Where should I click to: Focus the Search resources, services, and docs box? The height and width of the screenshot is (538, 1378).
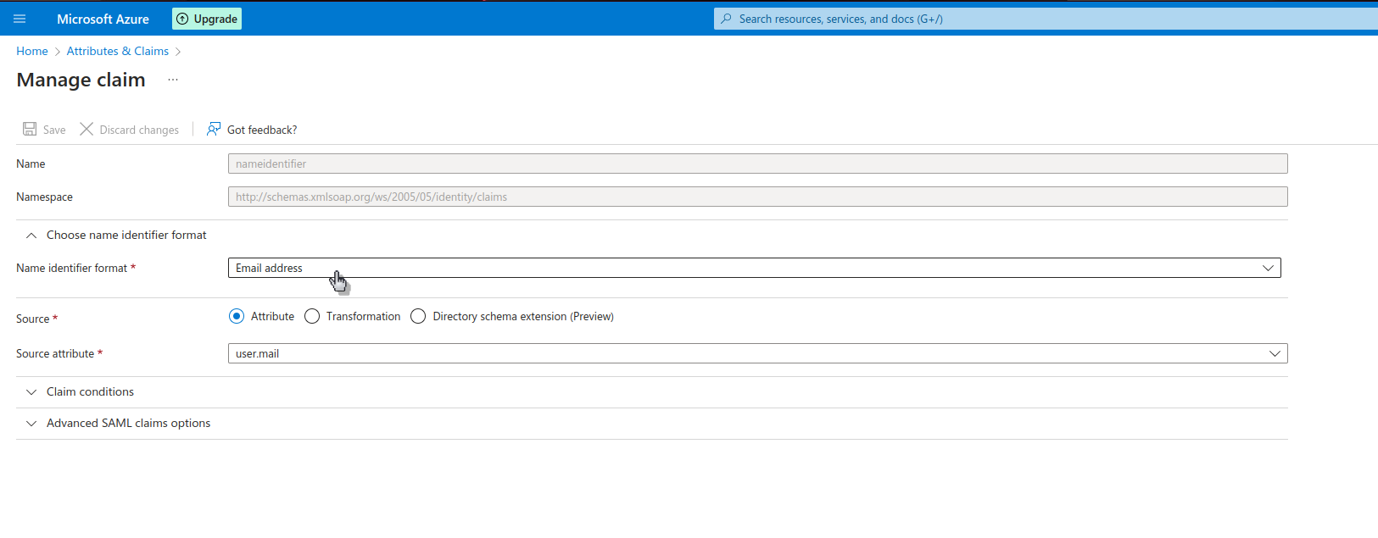pyautogui.click(x=1046, y=19)
